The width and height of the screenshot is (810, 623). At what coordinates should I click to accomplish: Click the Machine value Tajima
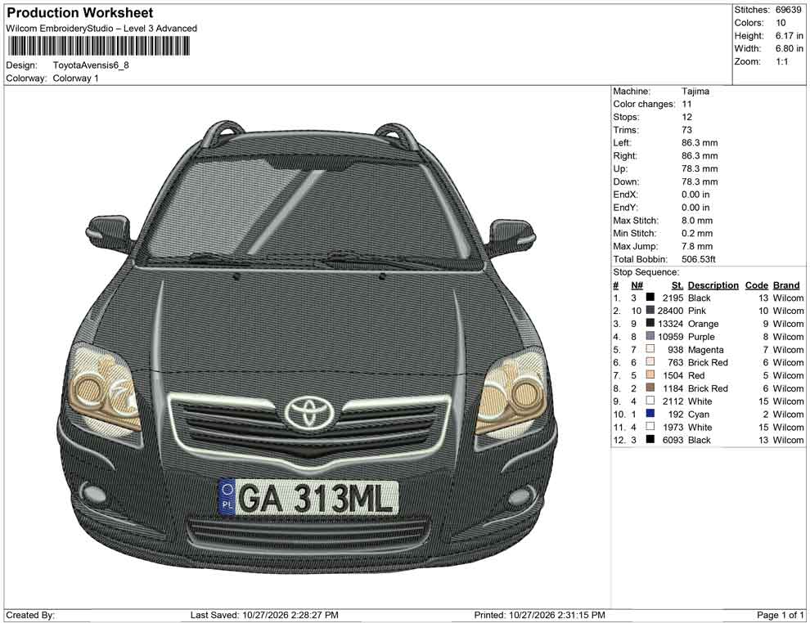[x=695, y=92]
